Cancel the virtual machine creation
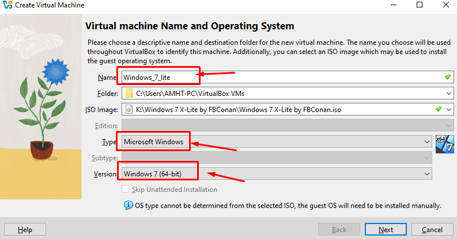Image resolution: width=457 pixels, height=239 pixels. click(x=432, y=229)
